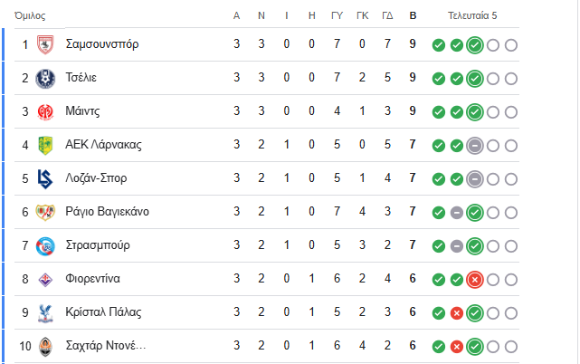This screenshot has width=580, height=364.
Task: Click the Ράγιο Βαγιεκάνο crest
Action: (45, 212)
